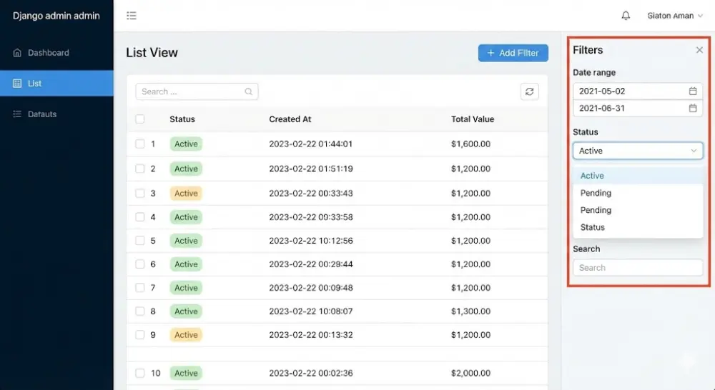Open notifications bell
715x390 pixels.
[x=626, y=16]
